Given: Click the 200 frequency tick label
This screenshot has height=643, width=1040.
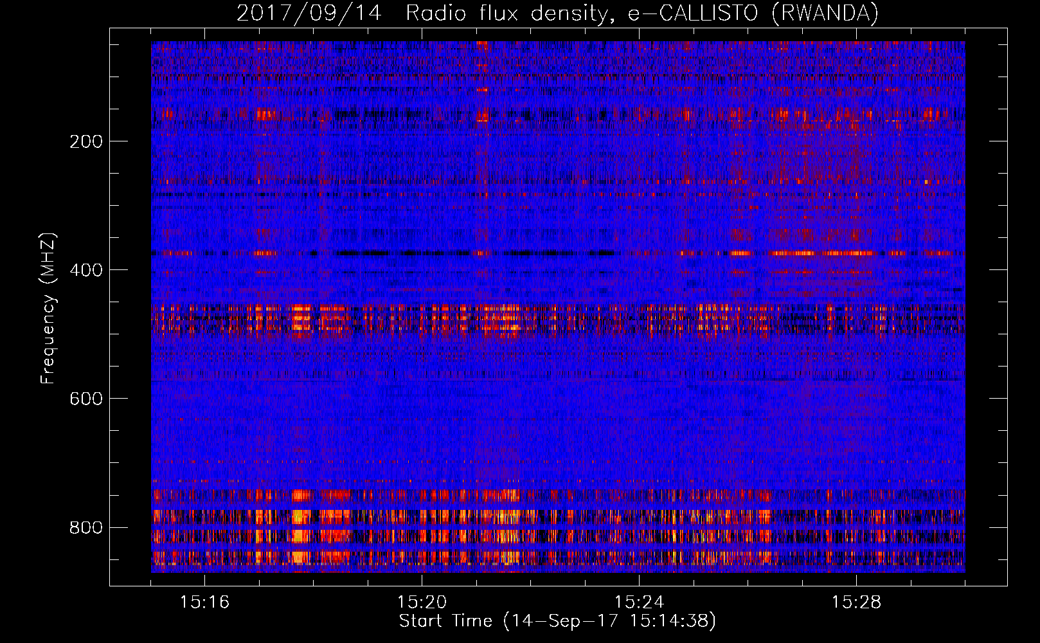Looking at the screenshot, I should tap(85, 141).
